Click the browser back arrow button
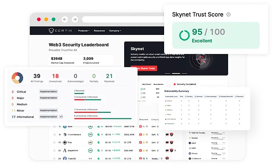Image resolution: width=272 pixels, height=165 pixels. coord(65,19)
